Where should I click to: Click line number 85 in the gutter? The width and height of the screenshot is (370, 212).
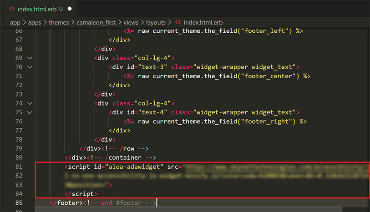pos(19,203)
